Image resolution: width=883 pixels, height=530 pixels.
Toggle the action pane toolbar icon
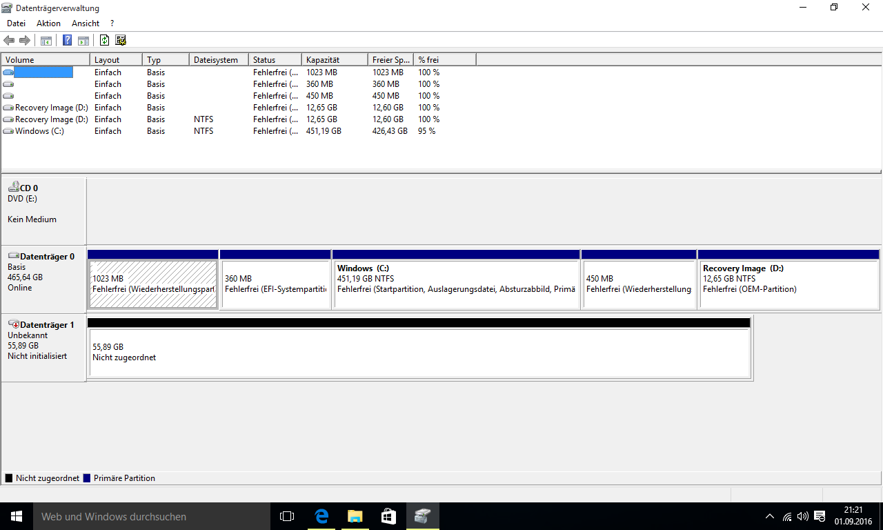point(83,40)
